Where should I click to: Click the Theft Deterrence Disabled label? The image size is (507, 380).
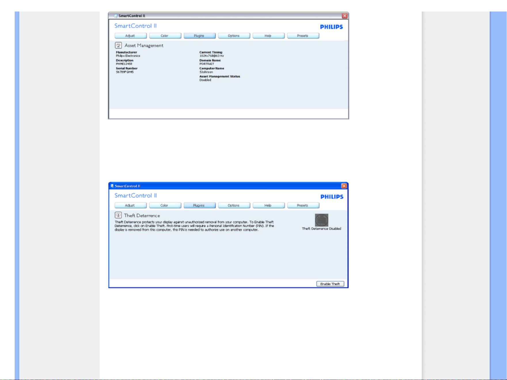pyautogui.click(x=322, y=229)
